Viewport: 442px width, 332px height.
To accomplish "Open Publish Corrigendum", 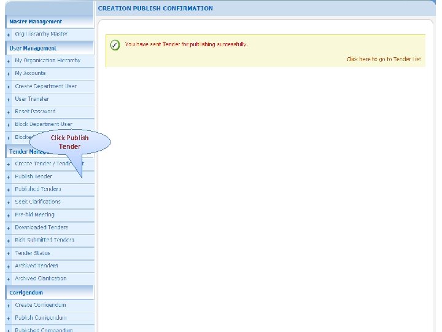I will tap(41, 318).
